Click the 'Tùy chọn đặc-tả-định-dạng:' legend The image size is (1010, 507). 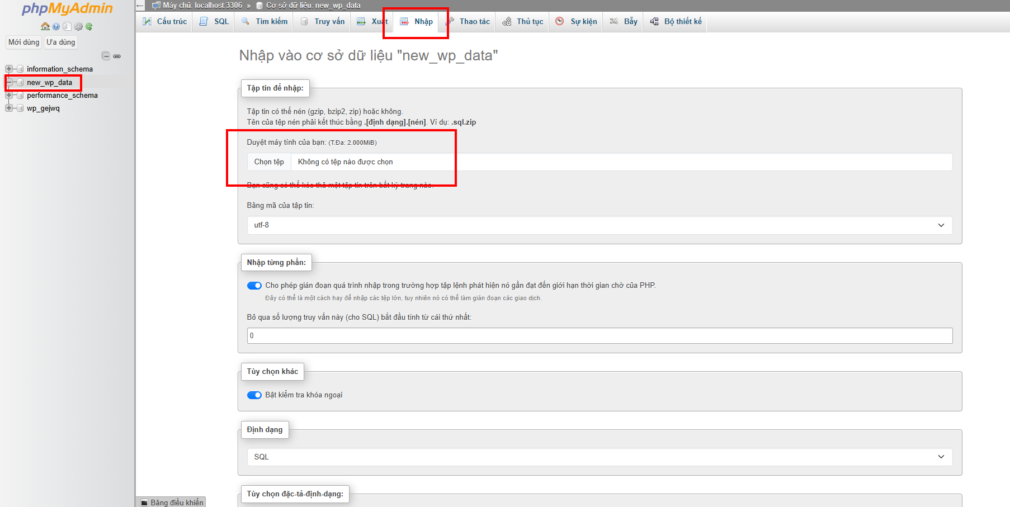tap(295, 494)
